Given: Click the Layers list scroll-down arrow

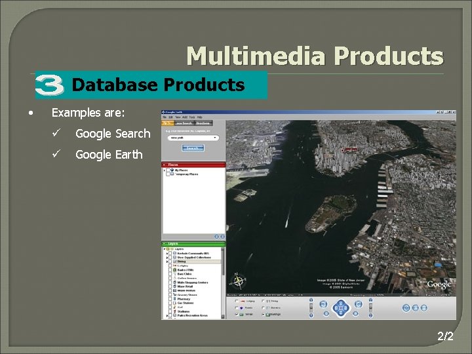Looking at the screenshot, I should [223, 317].
